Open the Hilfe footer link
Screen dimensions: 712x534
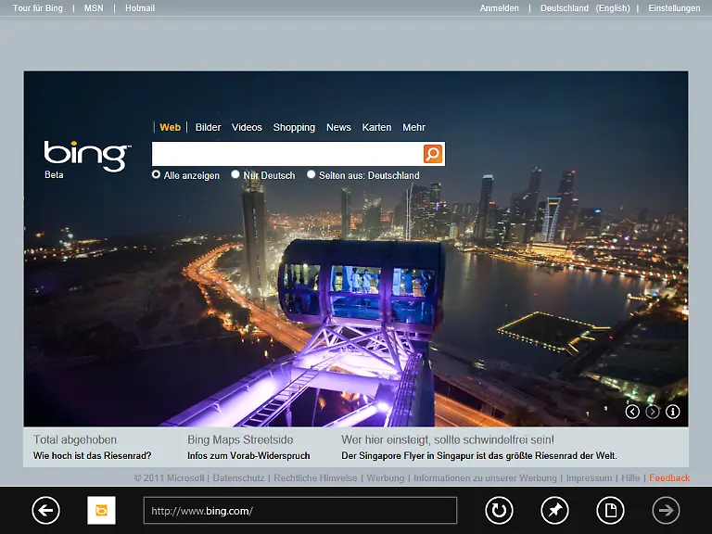click(630, 477)
